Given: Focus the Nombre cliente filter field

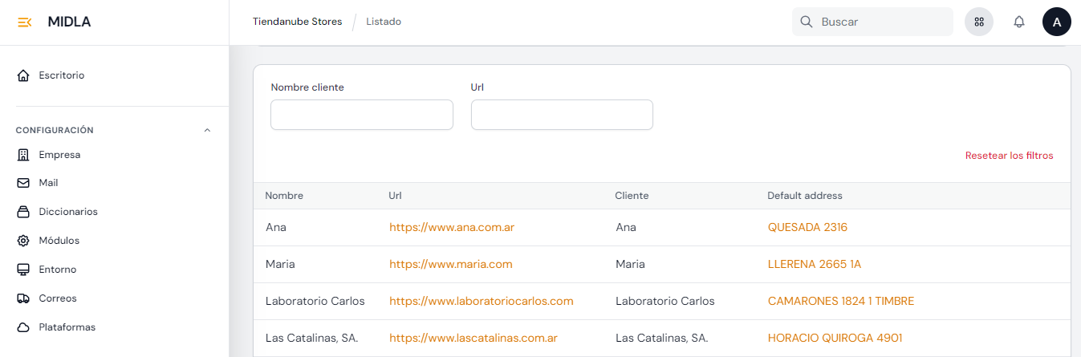Looking at the screenshot, I should pos(361,115).
